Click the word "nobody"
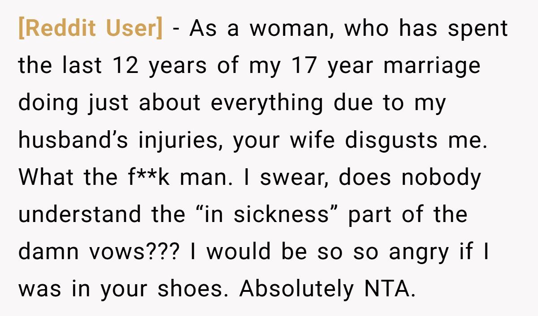This screenshot has width=538, height=316. coord(441,178)
